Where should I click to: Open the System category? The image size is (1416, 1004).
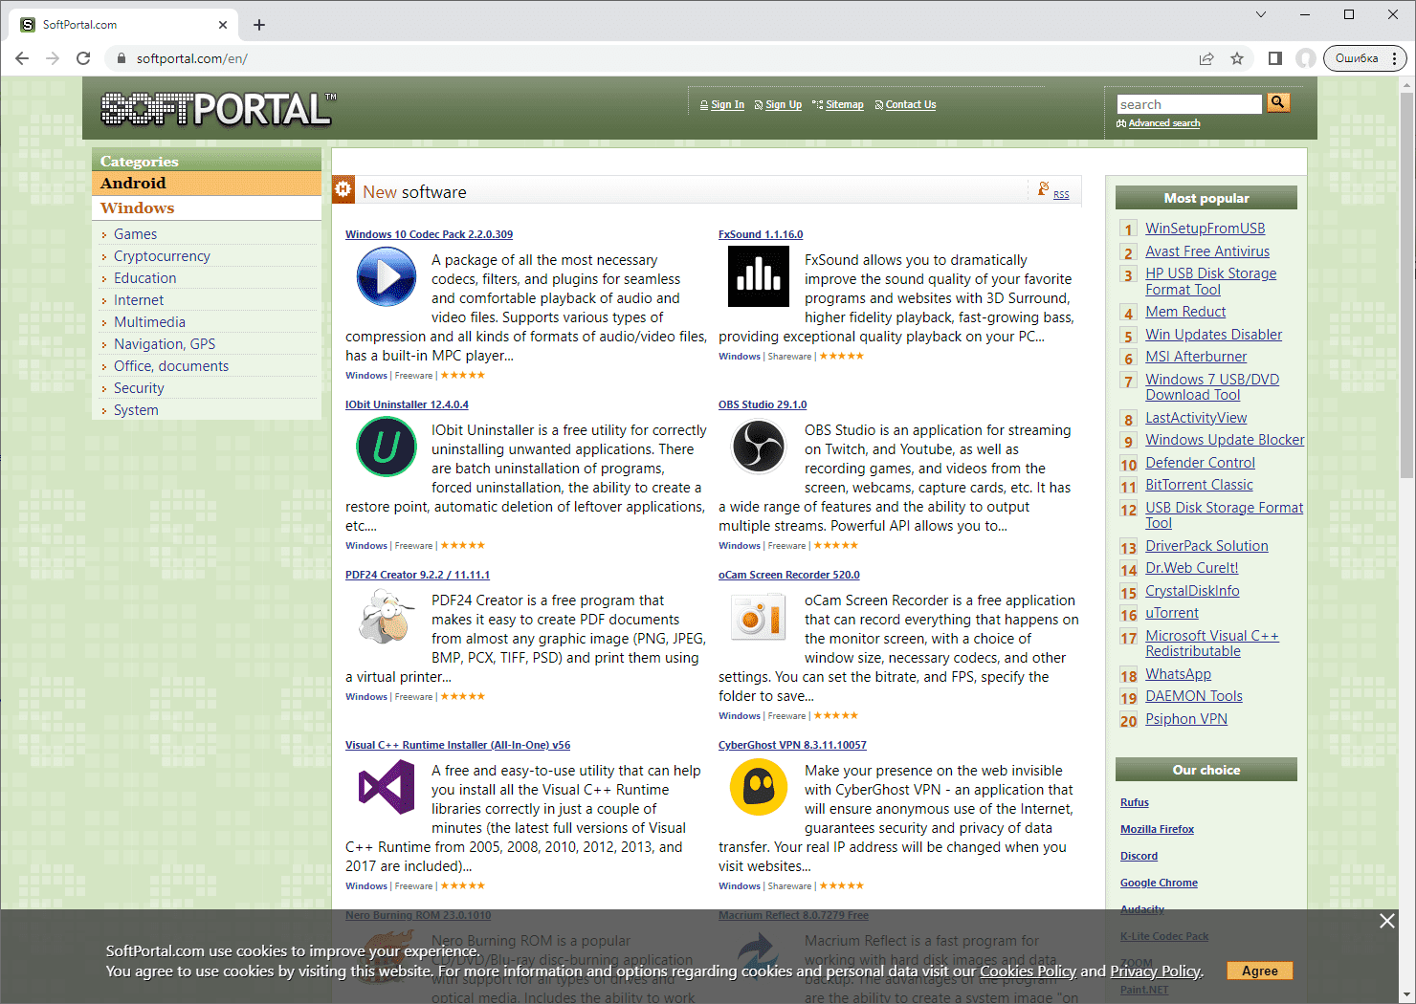(x=136, y=410)
